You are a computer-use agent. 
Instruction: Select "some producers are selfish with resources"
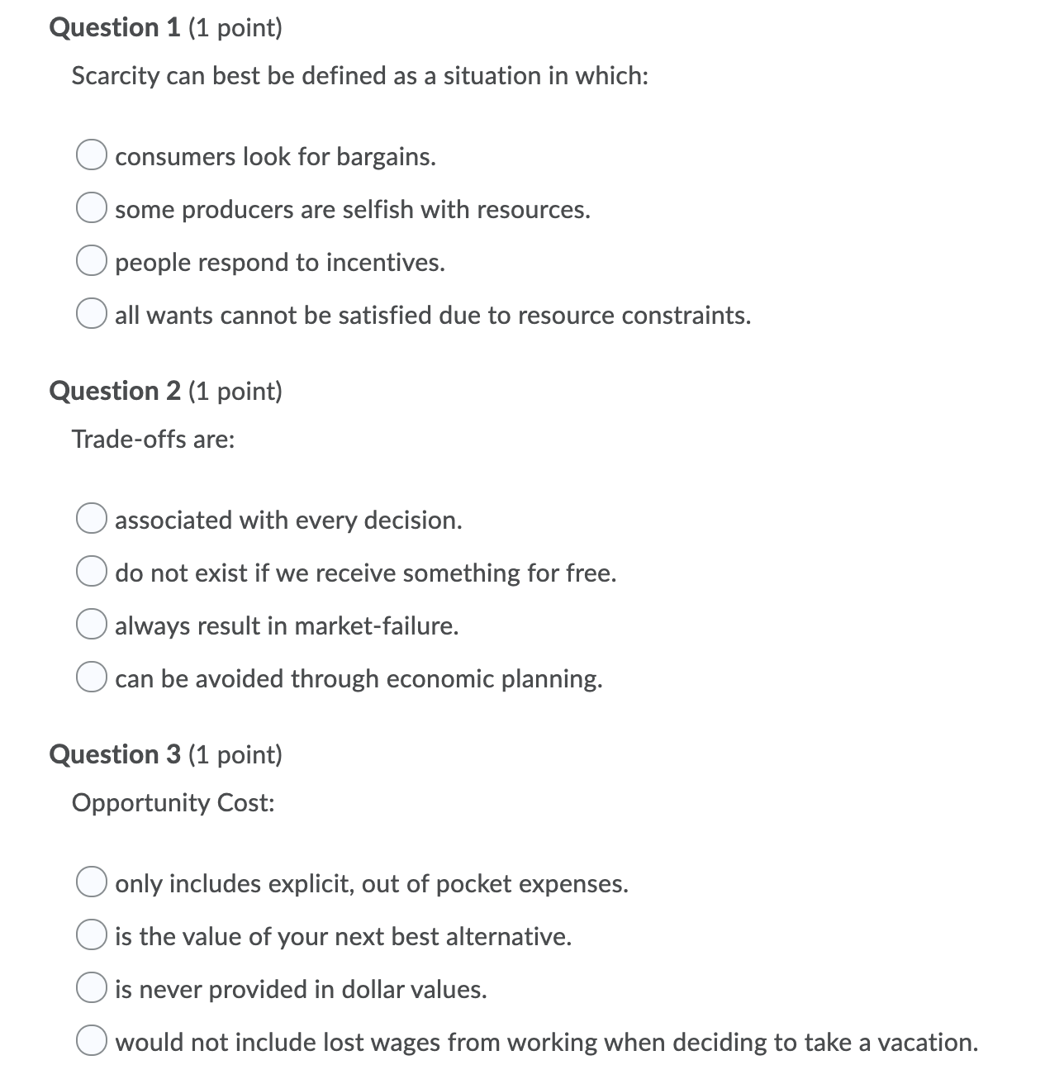click(93, 207)
